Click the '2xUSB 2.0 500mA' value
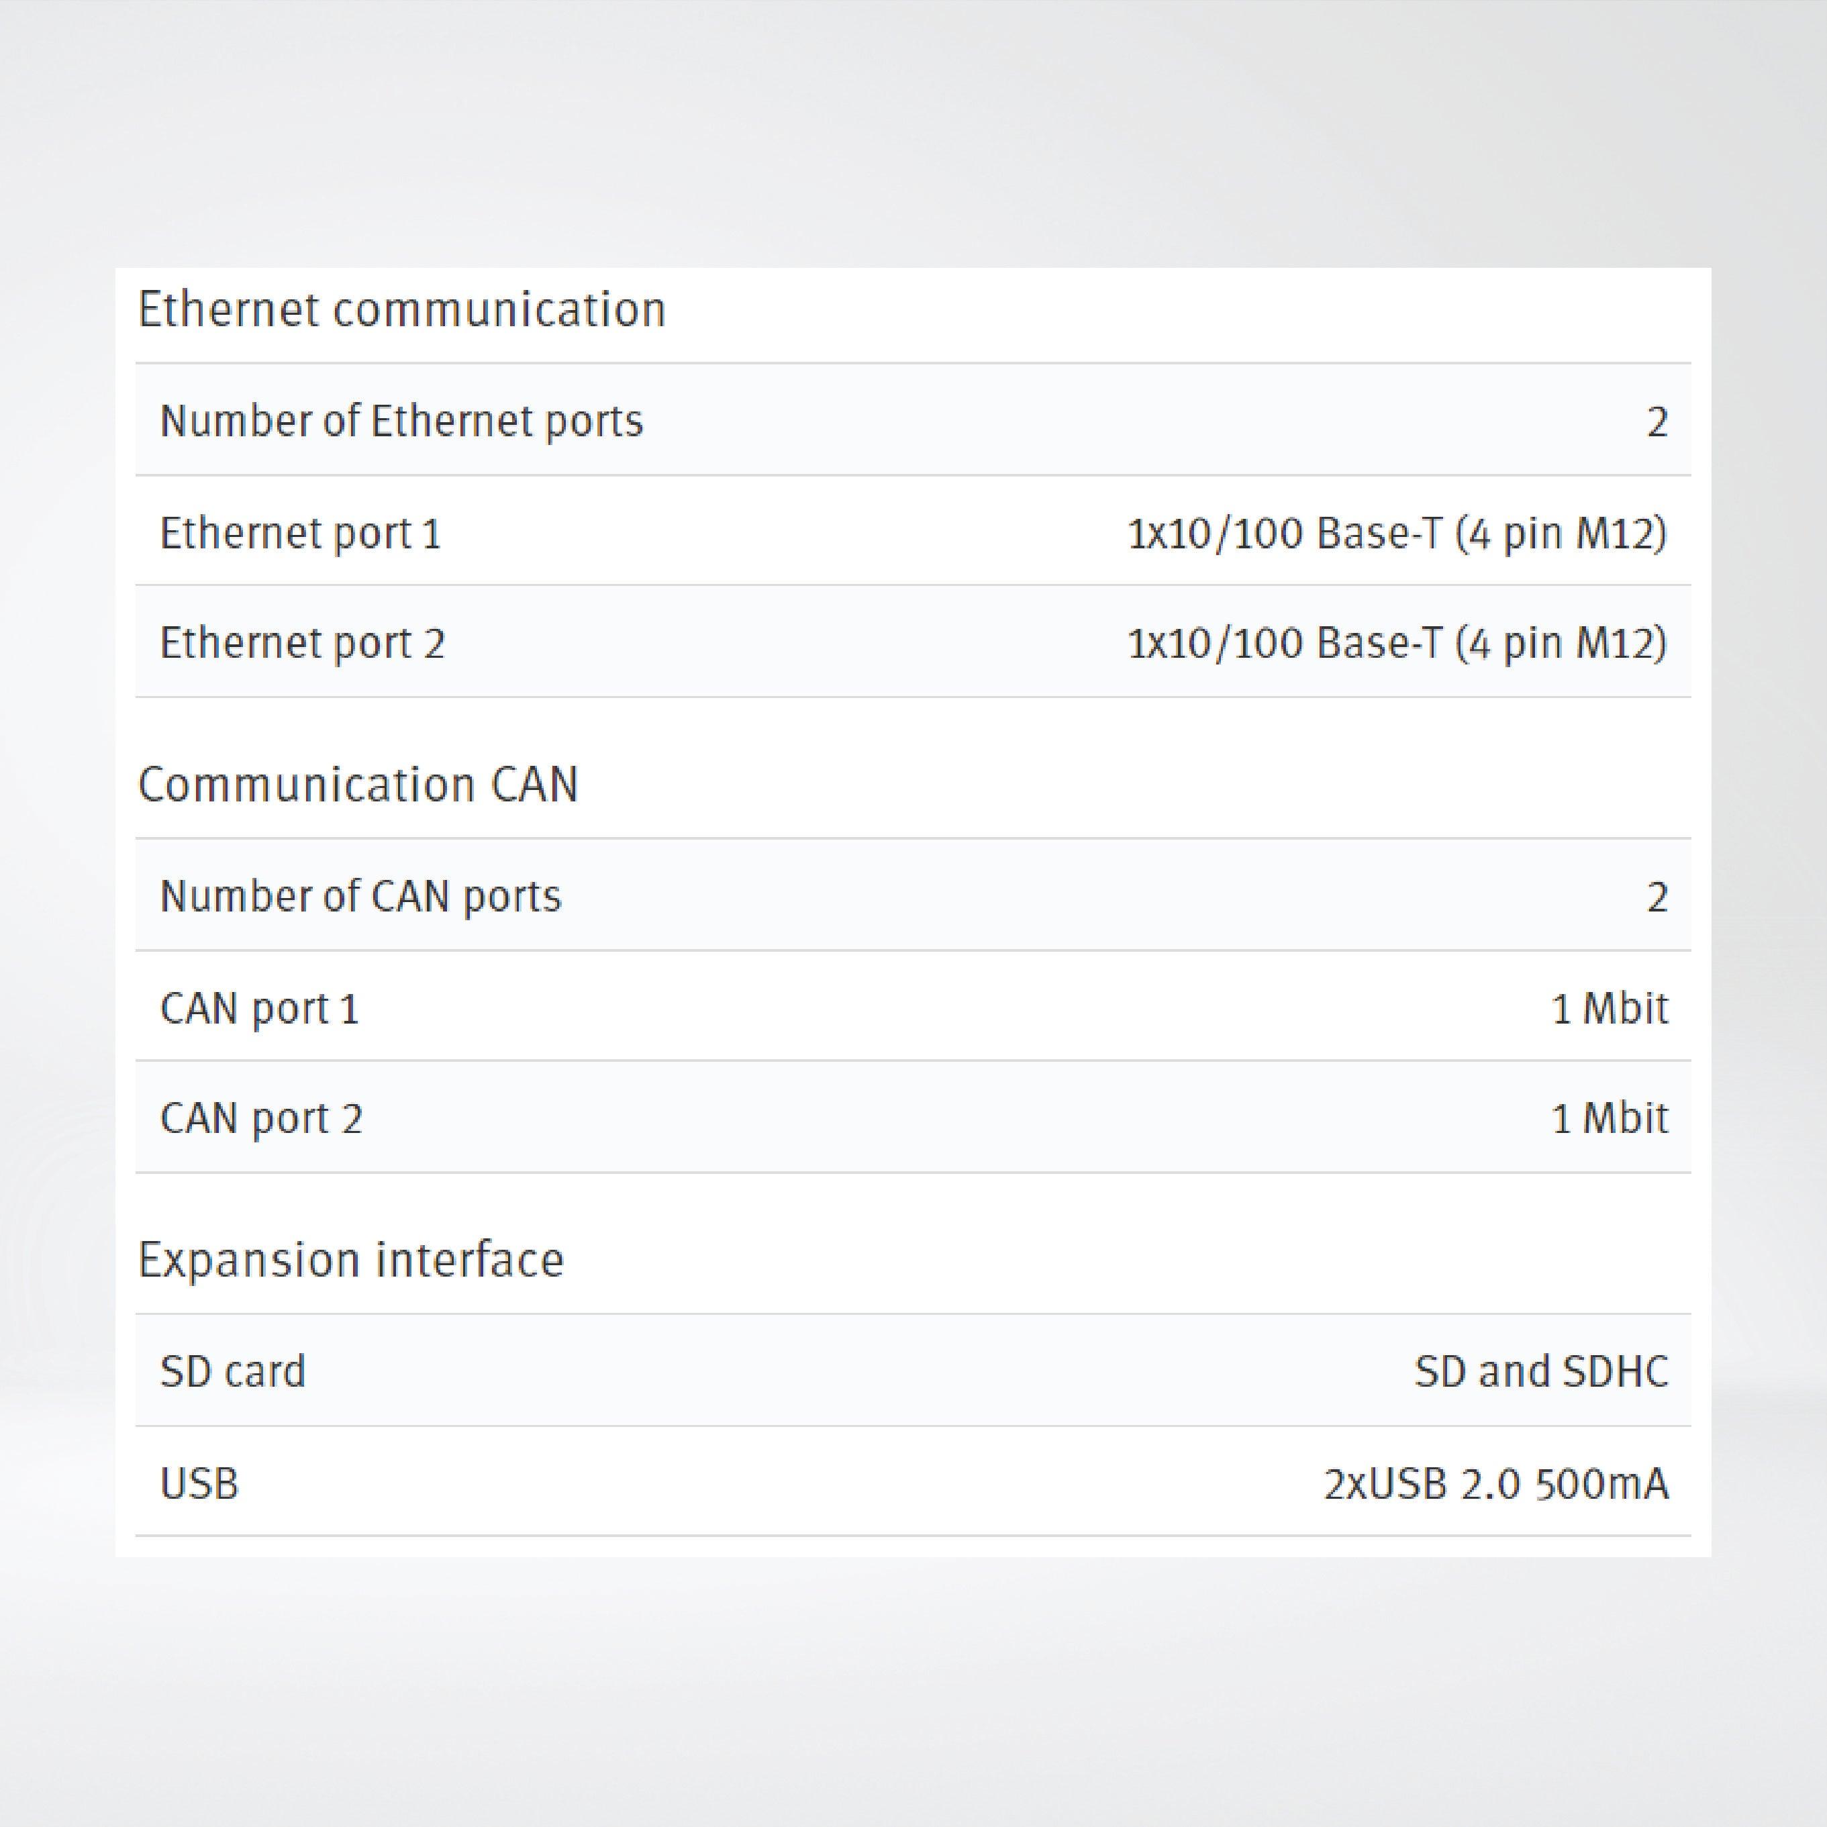 pyautogui.click(x=1496, y=1483)
